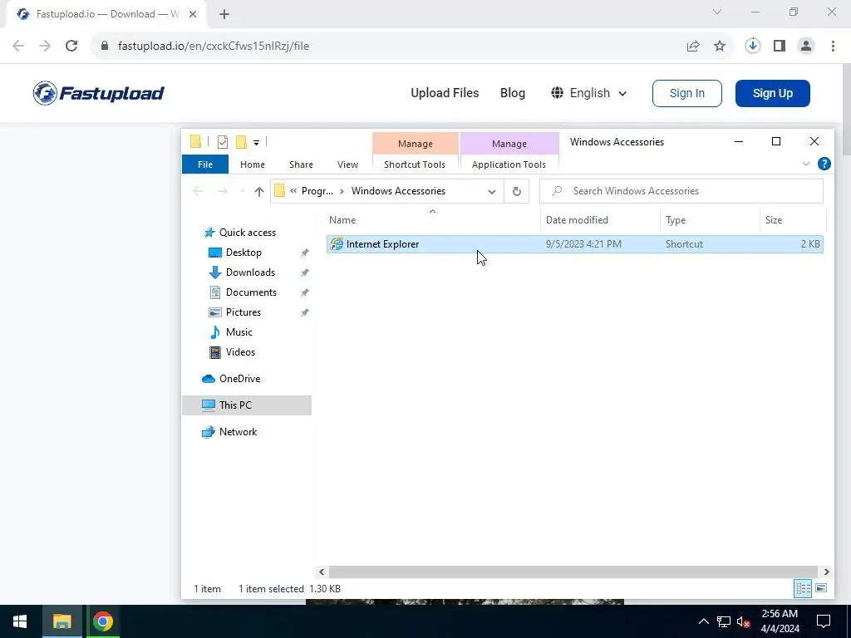
Task: Click File Explorer on the taskbar
Action: click(61, 621)
